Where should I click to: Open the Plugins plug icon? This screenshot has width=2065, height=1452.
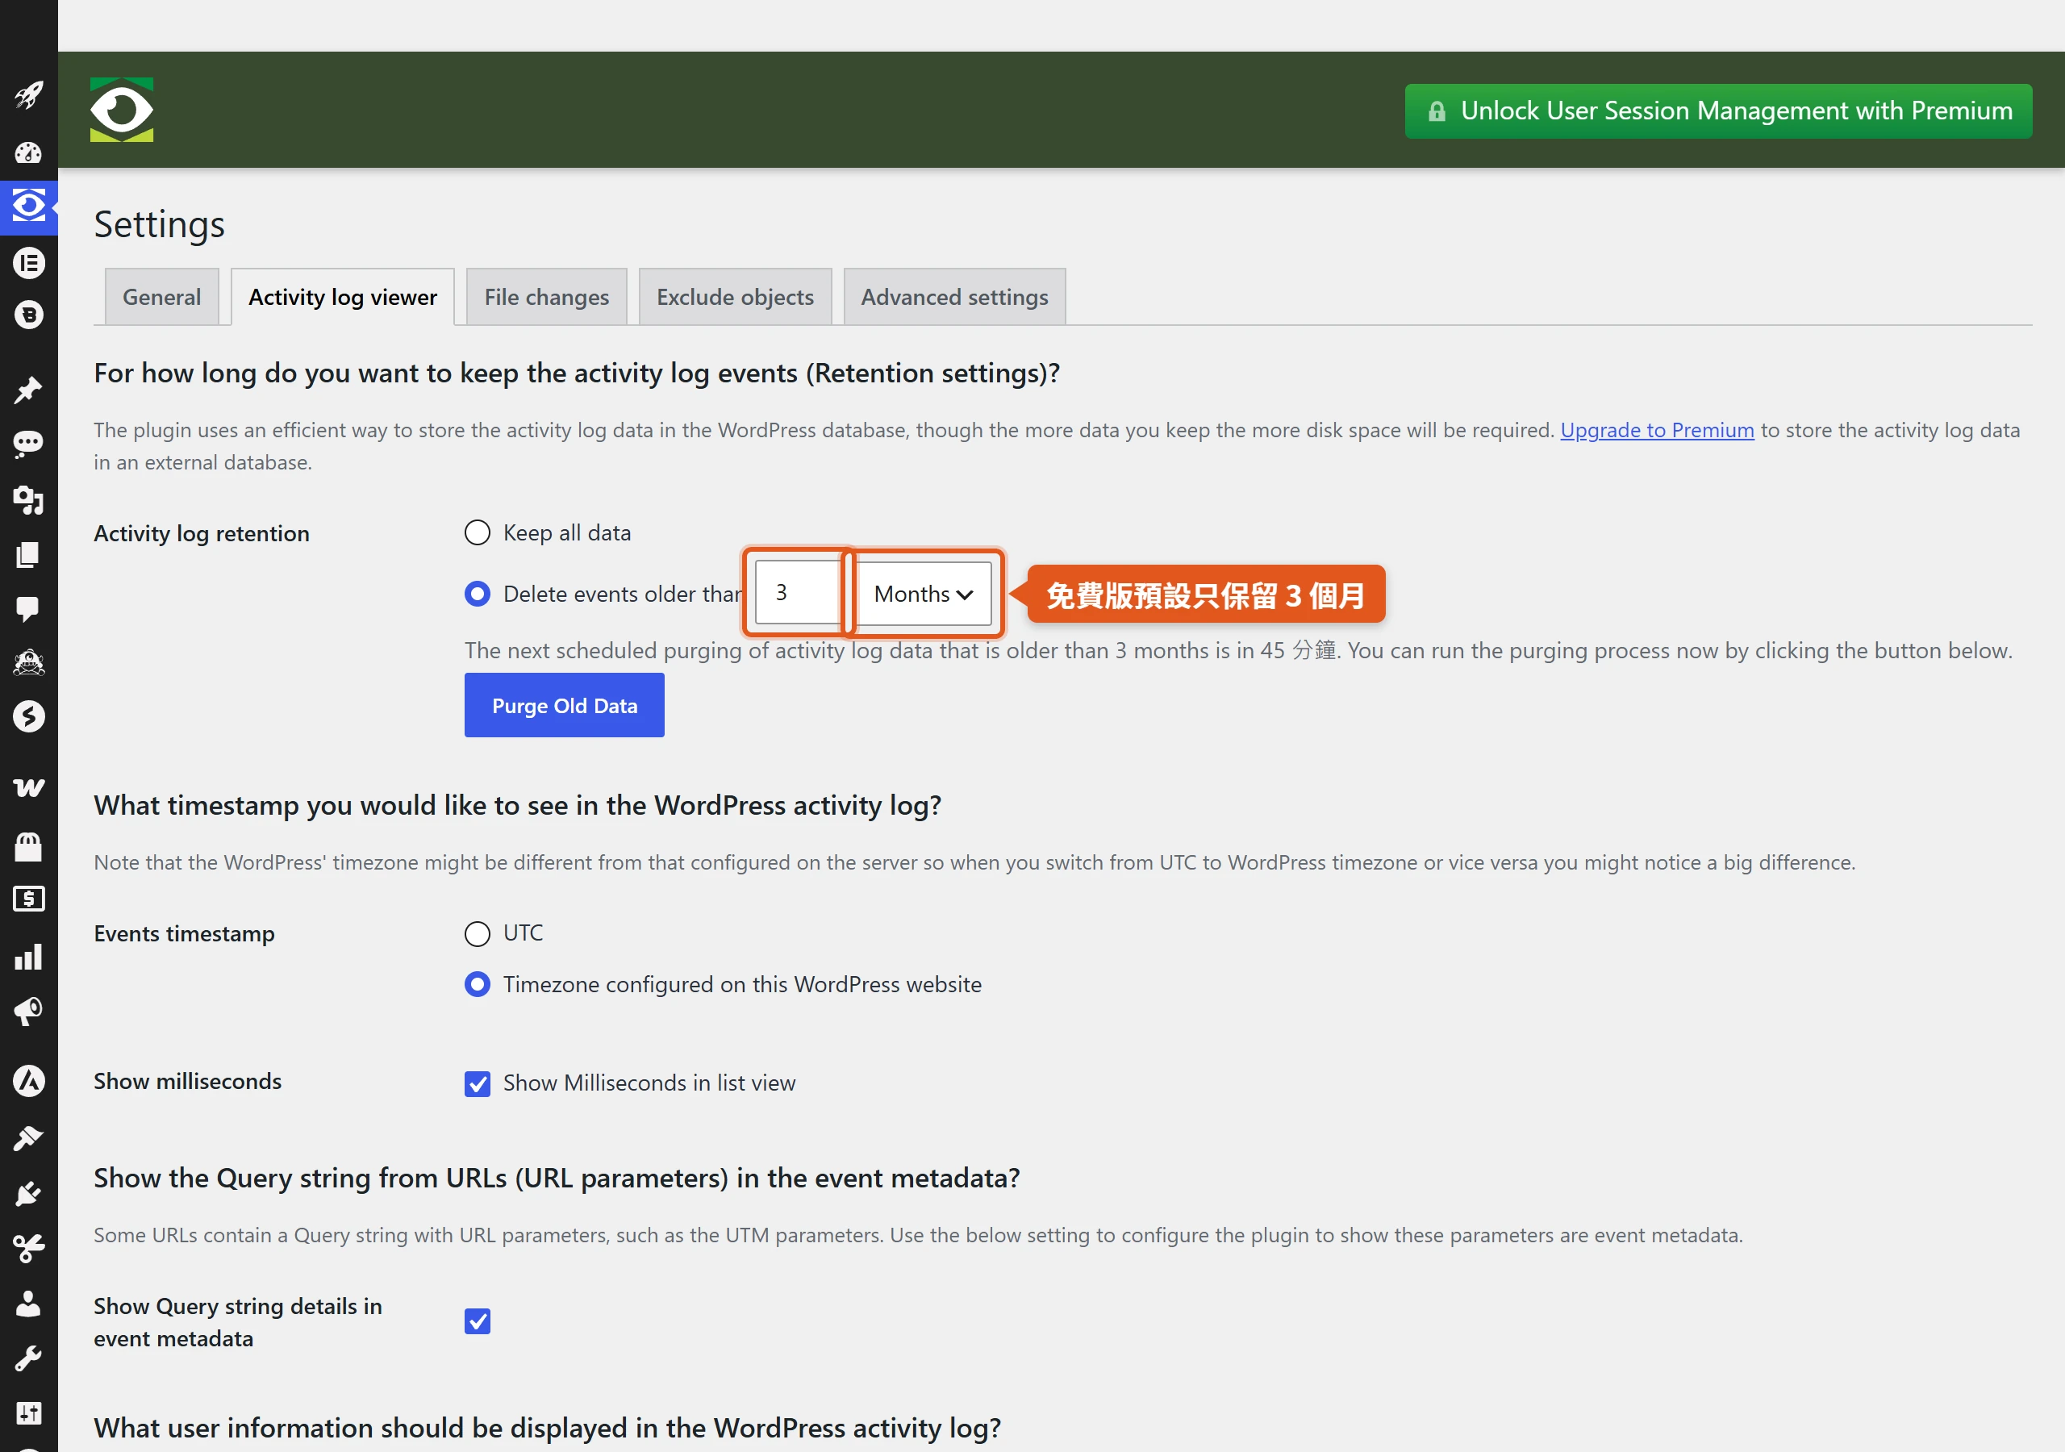coord(29,1194)
